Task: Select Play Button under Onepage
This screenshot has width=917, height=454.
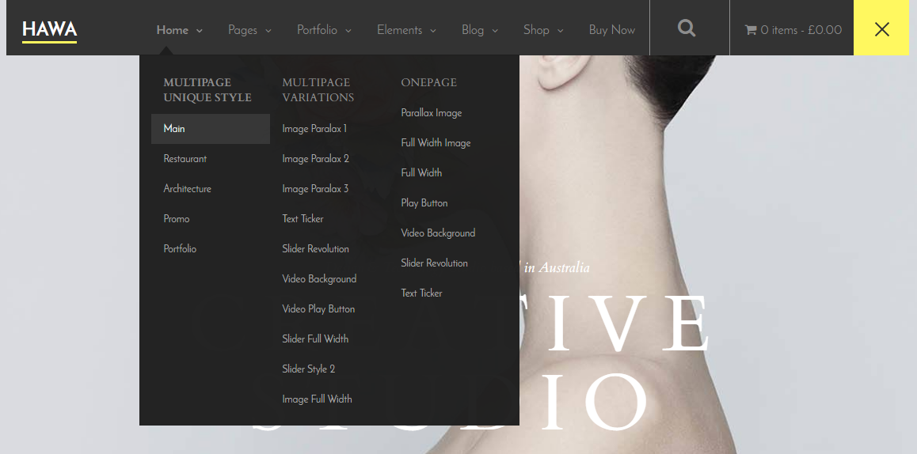Action: coord(424,203)
